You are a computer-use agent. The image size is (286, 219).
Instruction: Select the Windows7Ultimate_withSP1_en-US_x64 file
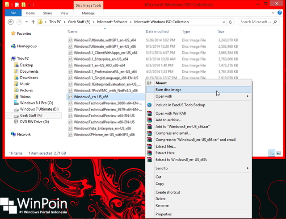[x=105, y=40]
